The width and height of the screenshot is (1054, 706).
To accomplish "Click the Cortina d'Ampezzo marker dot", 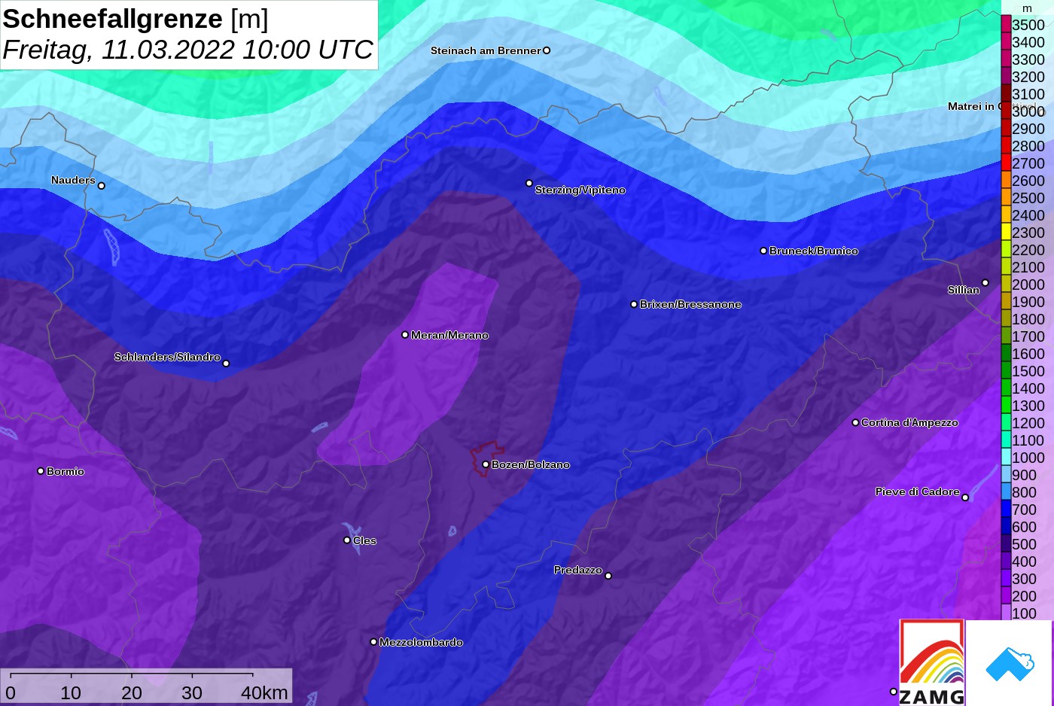I will (855, 422).
